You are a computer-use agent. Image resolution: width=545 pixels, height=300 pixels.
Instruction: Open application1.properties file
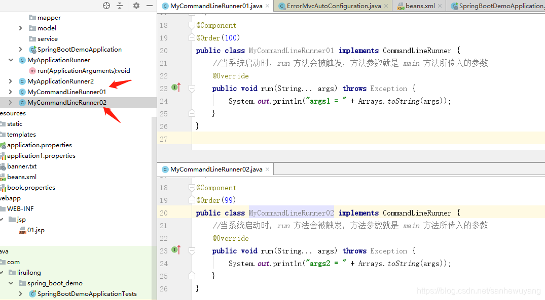[x=41, y=156]
